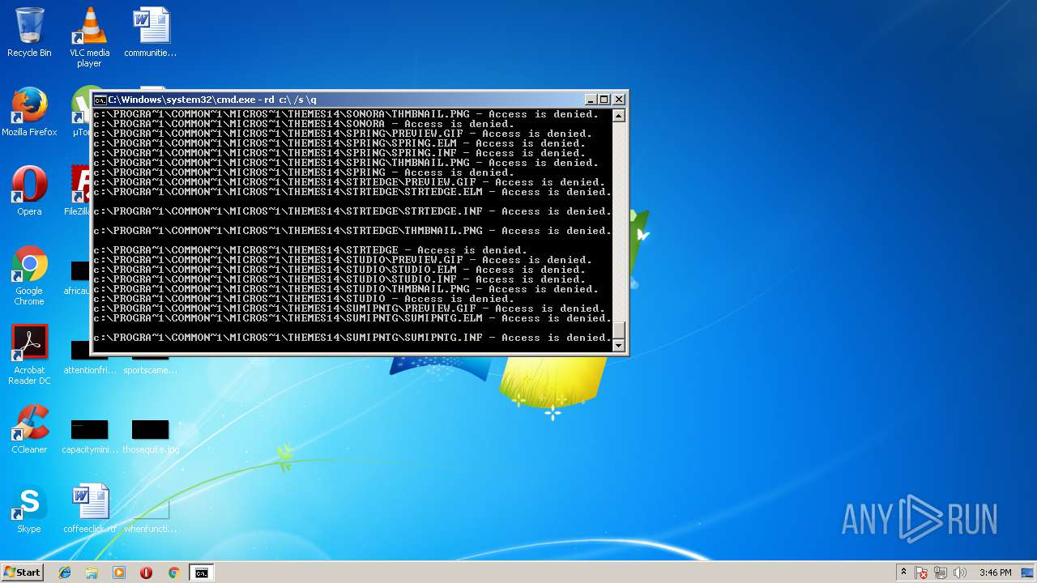Image resolution: width=1037 pixels, height=583 pixels.
Task: Open the Start menu
Action: coord(22,572)
